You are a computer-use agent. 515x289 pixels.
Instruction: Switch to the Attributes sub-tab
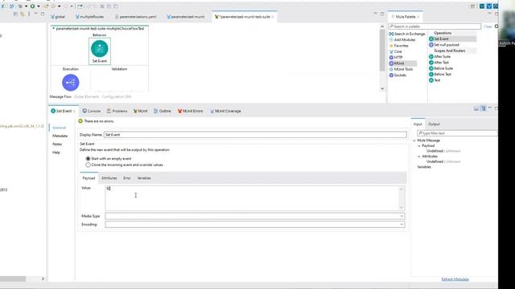[x=109, y=178]
